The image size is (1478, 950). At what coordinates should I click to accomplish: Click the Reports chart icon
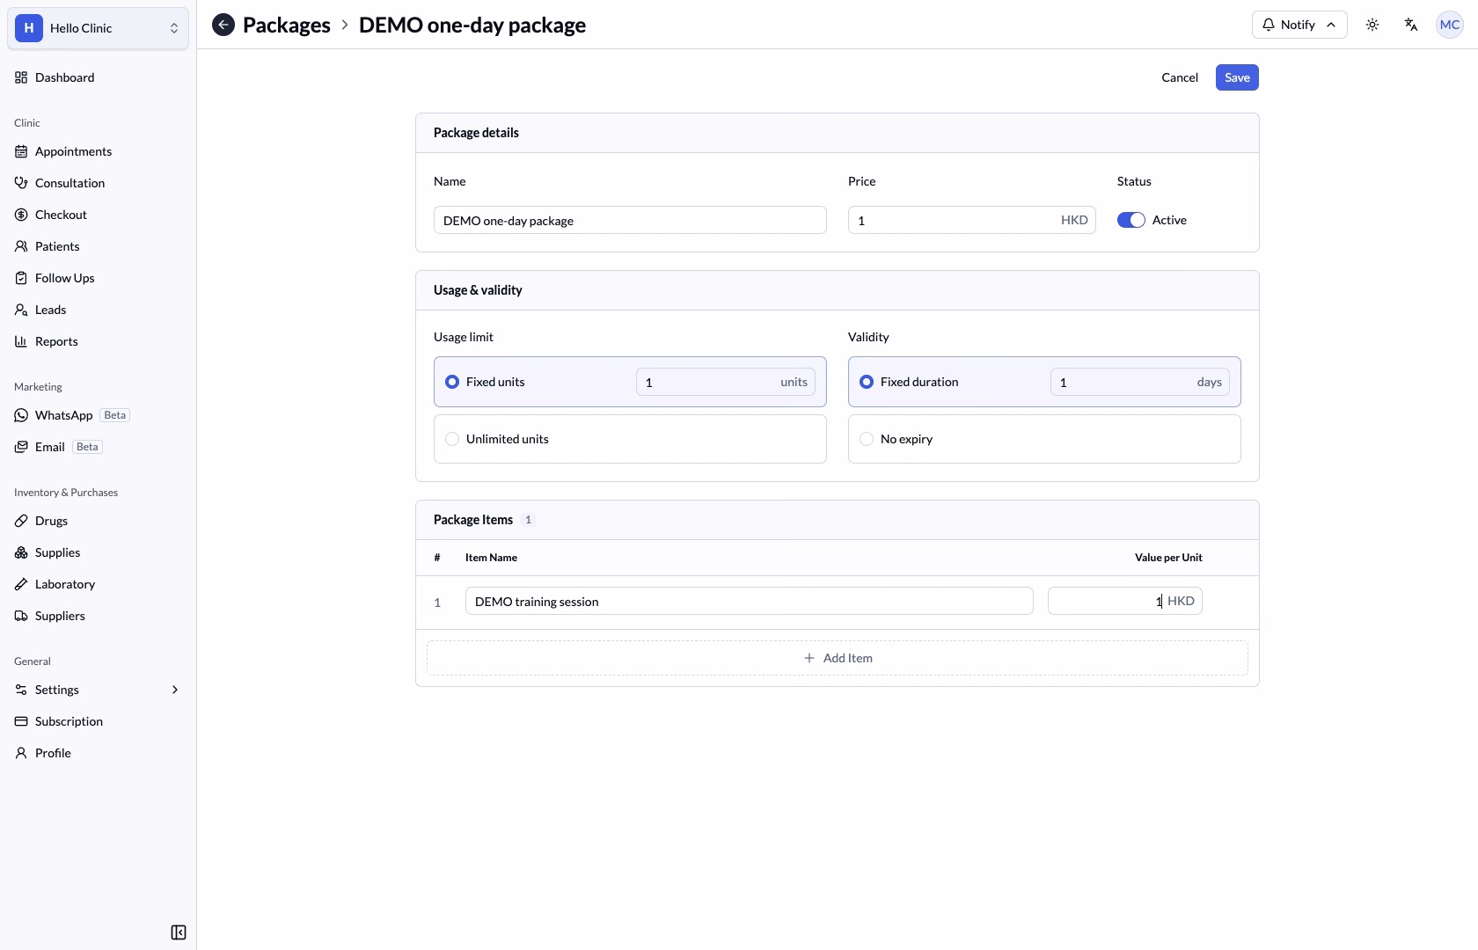point(21,341)
